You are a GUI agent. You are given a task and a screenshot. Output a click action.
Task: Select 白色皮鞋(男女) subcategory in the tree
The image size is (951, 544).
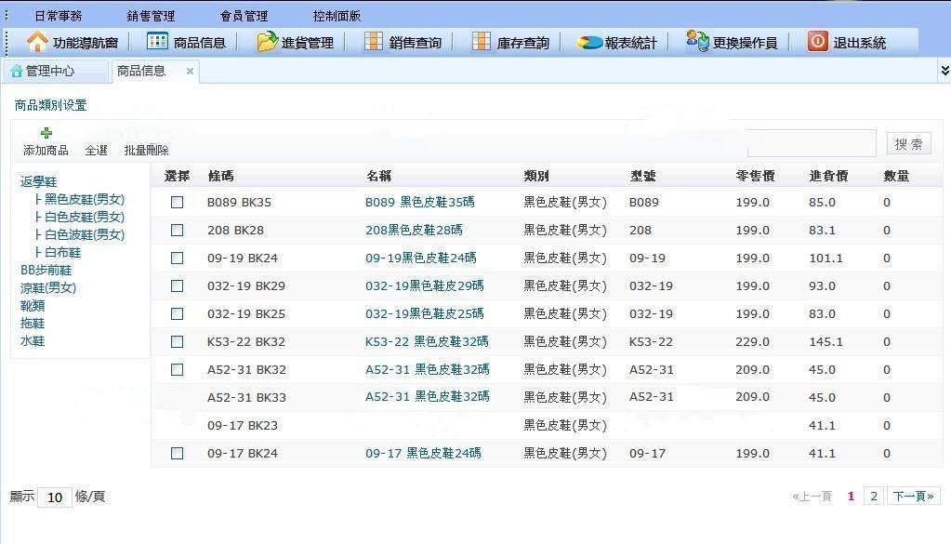point(85,217)
